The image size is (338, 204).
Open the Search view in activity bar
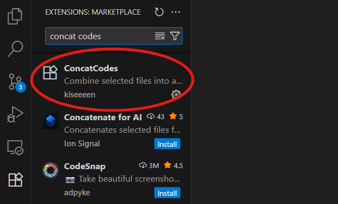15,49
